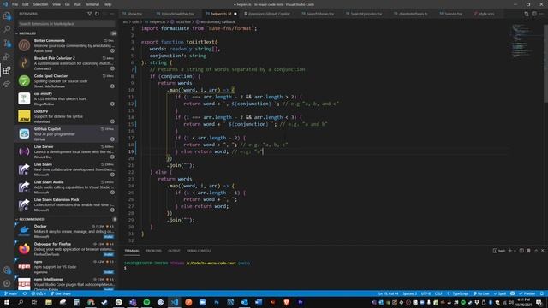This screenshot has height=308, width=548.
Task: Install the Debugger for Firefox extension
Action: tap(109, 255)
